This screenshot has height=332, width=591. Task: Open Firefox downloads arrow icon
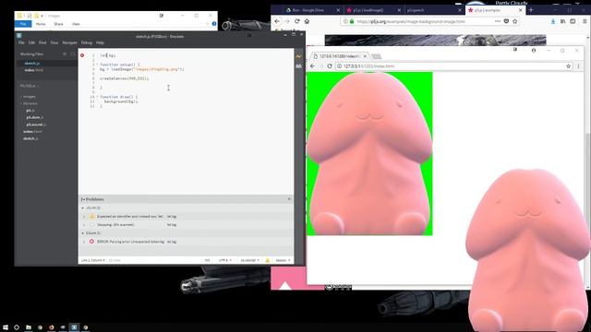[x=553, y=21]
